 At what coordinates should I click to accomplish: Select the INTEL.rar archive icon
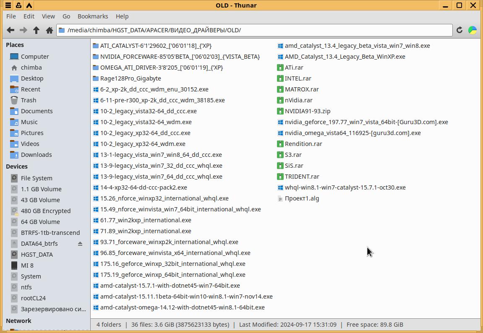(280, 78)
